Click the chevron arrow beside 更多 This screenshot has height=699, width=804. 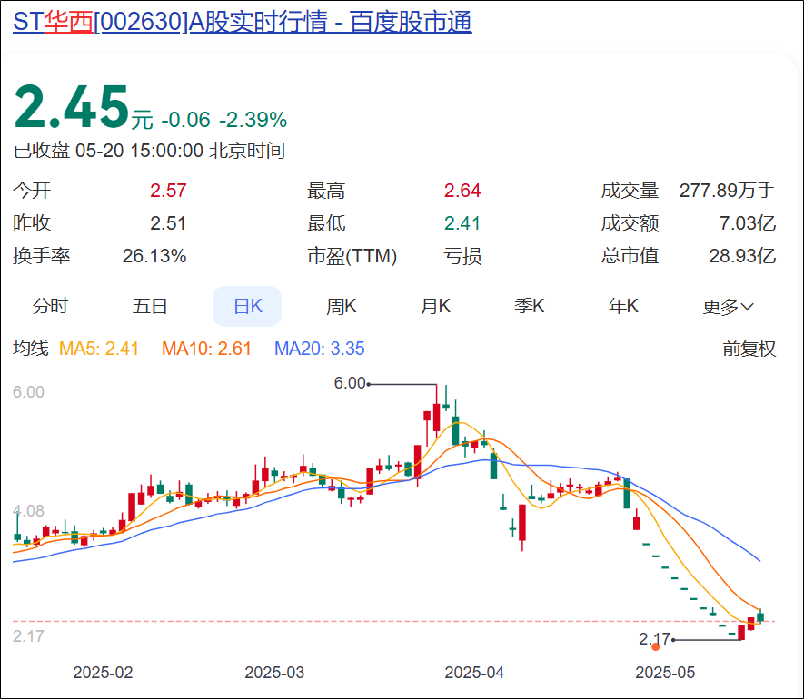tap(748, 307)
